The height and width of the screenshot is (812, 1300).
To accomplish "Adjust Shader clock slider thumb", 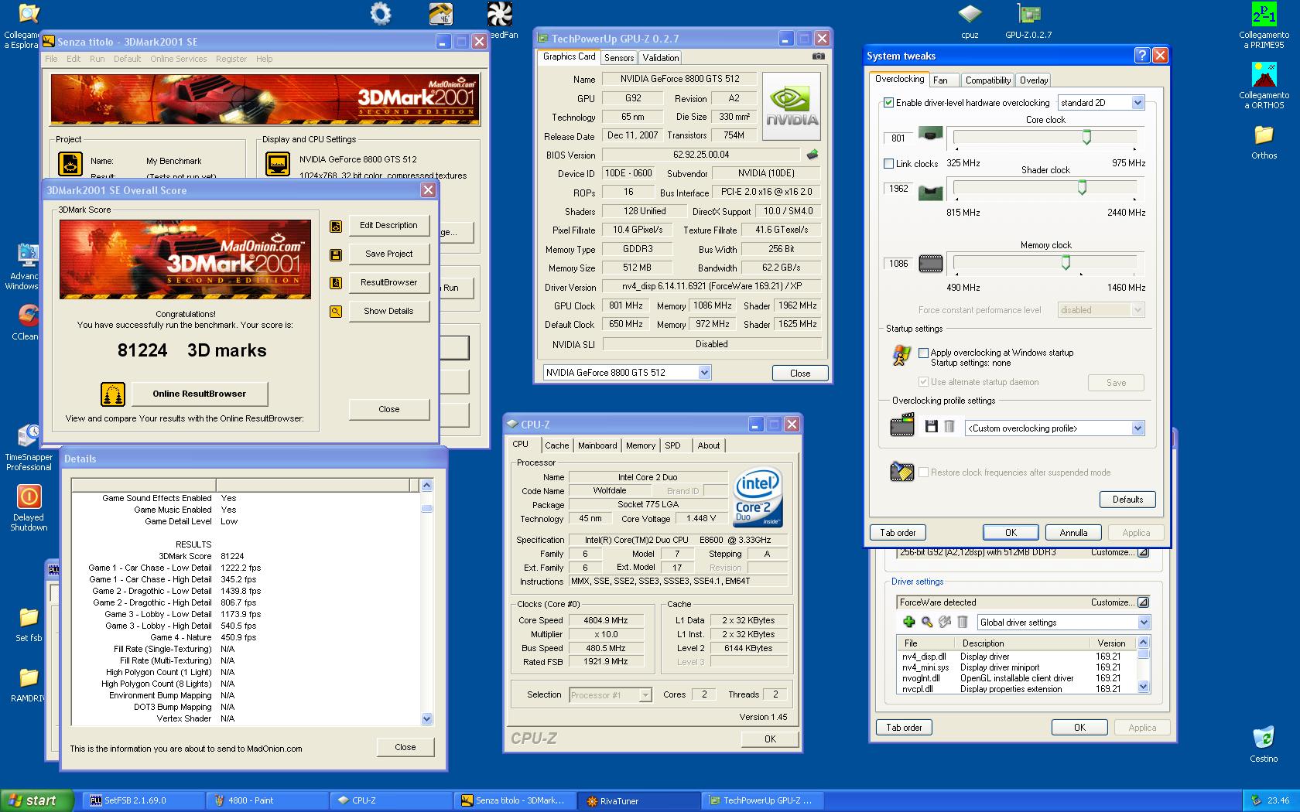I will click(x=1082, y=187).
